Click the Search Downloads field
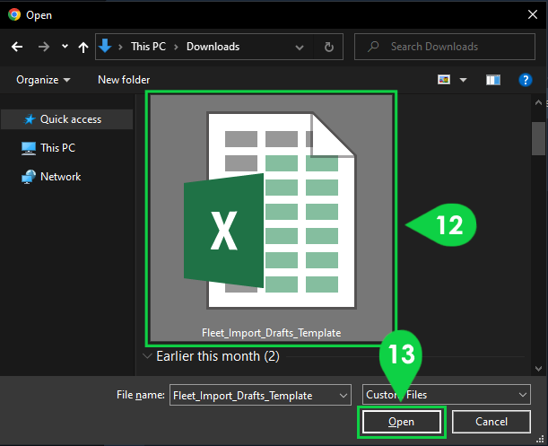Screen dimensions: 548x446 (445, 47)
